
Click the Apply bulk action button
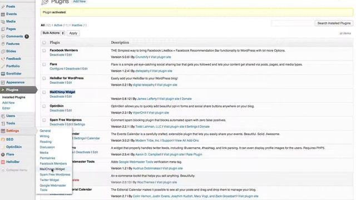(x=73, y=33)
